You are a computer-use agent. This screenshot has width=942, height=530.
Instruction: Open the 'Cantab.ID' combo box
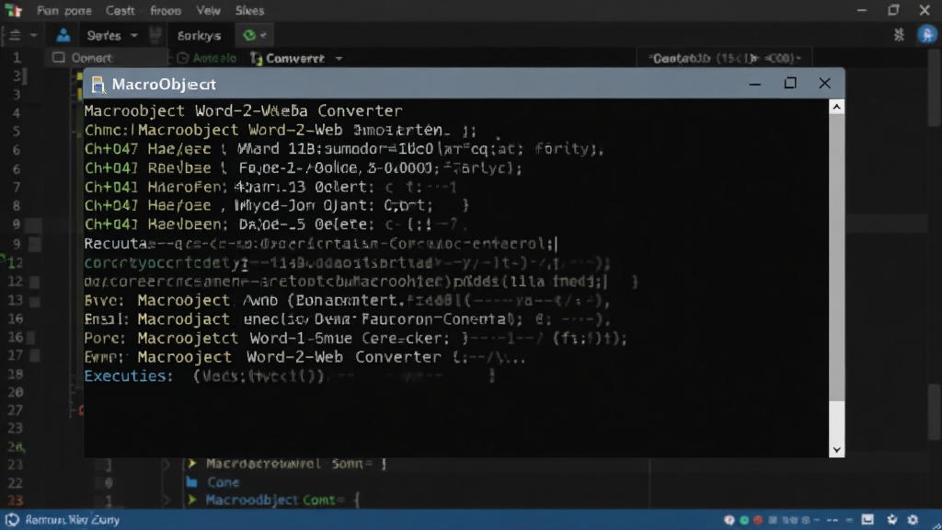pyautogui.click(x=725, y=58)
